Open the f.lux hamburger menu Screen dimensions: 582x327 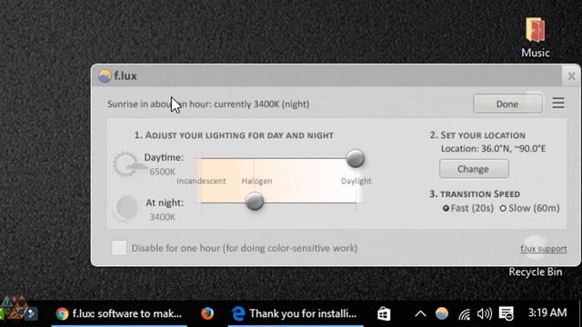pyautogui.click(x=558, y=103)
